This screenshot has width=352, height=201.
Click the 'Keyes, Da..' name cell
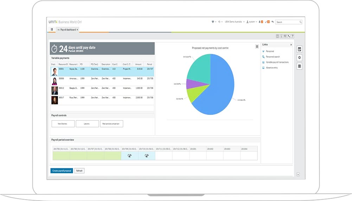click(x=73, y=69)
